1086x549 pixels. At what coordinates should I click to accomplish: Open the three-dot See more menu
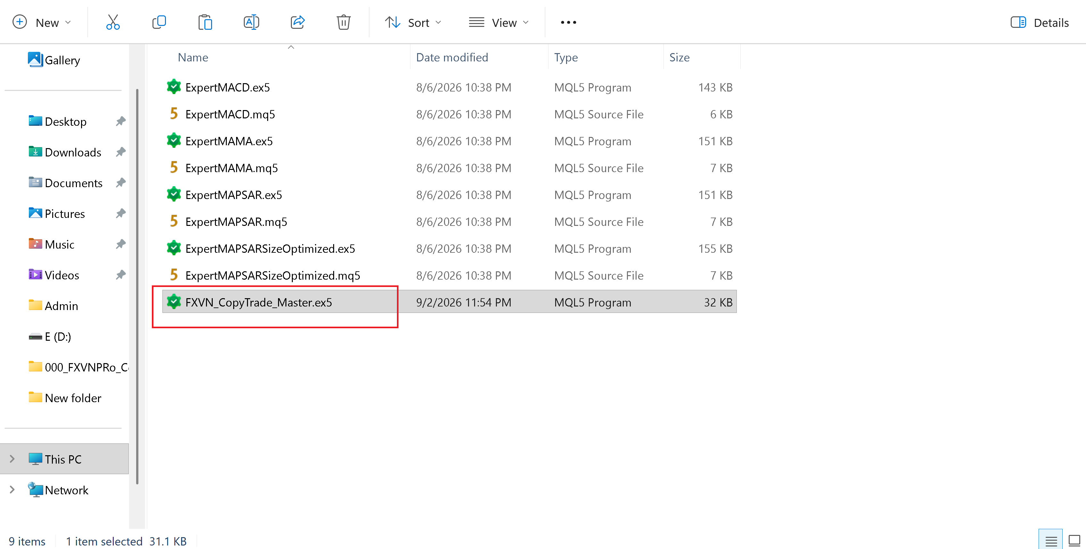[x=568, y=22]
